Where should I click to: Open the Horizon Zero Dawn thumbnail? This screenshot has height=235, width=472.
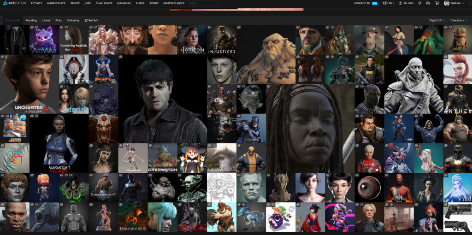coord(192,40)
